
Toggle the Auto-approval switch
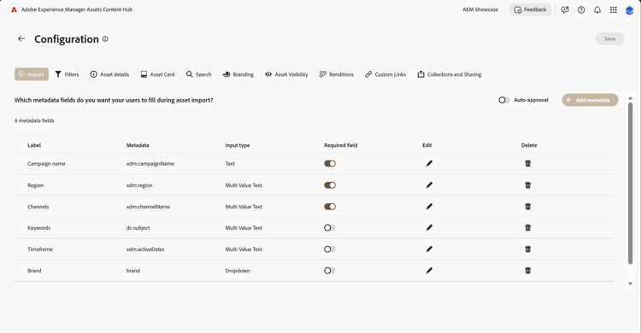pos(504,100)
